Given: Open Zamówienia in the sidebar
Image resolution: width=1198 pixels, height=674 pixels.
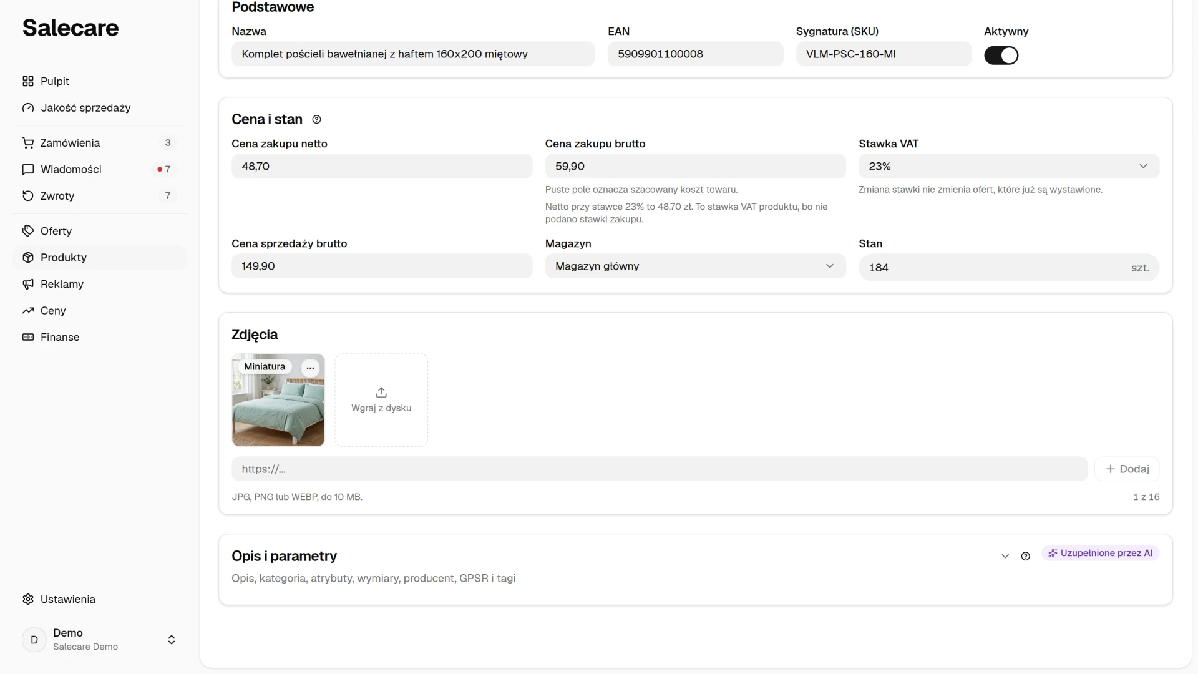Looking at the screenshot, I should click(x=100, y=143).
